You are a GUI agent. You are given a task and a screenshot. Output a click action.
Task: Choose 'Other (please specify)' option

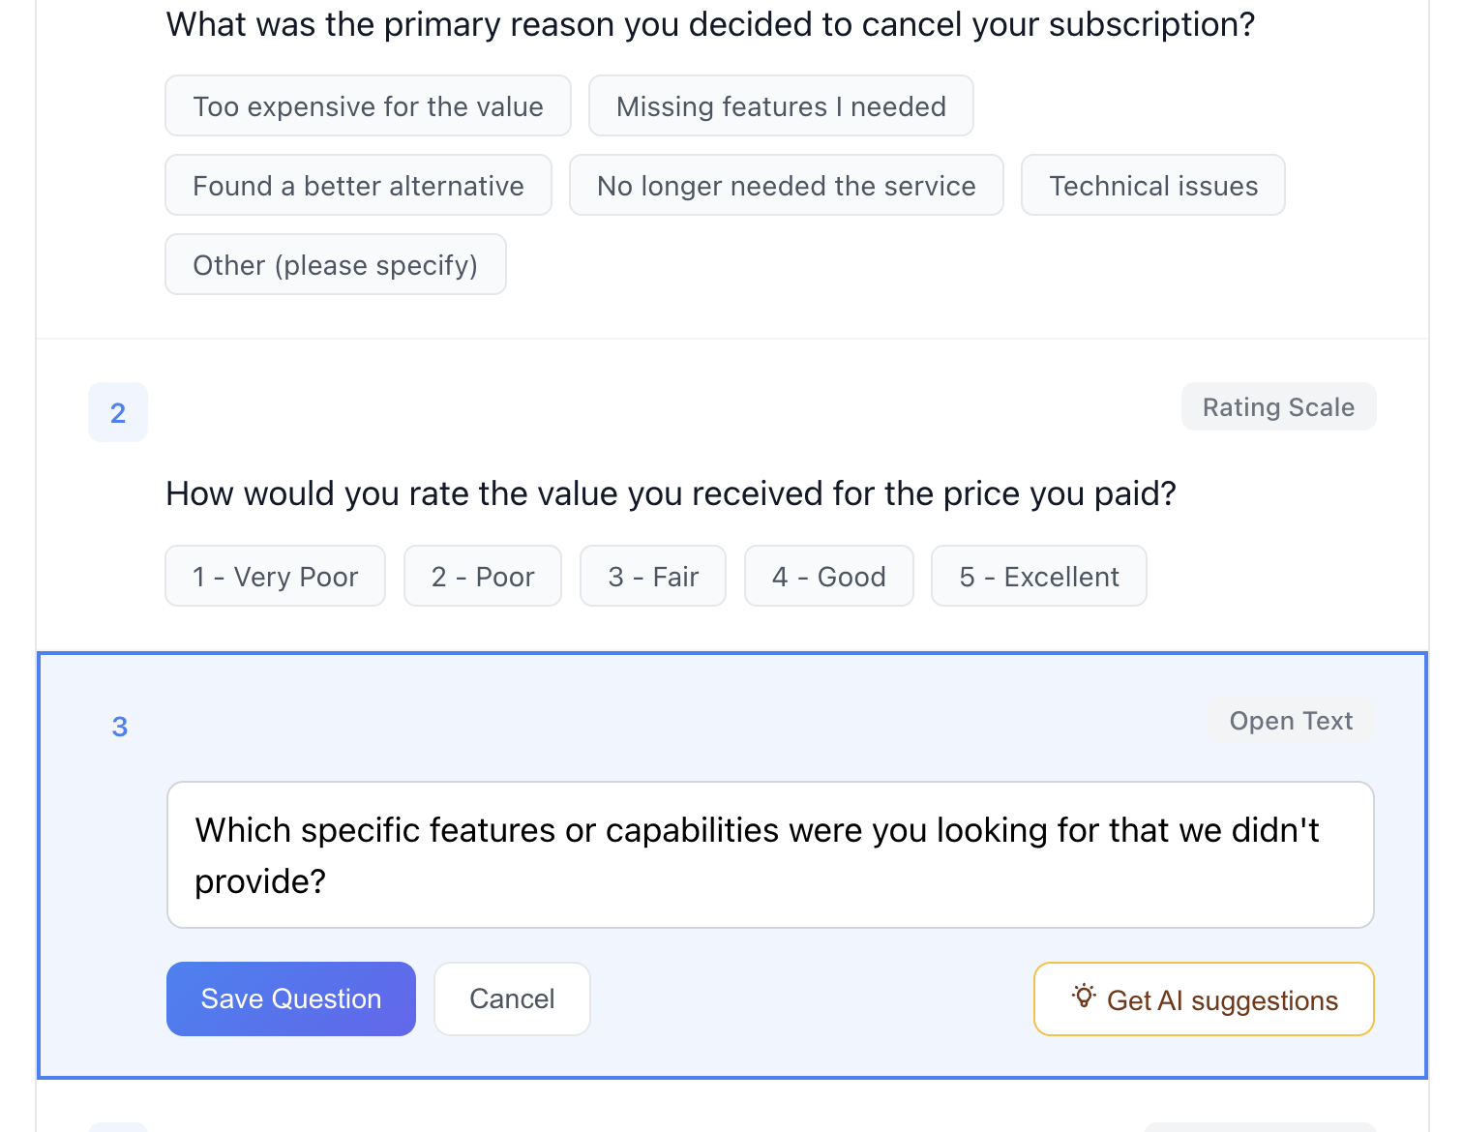[335, 265]
